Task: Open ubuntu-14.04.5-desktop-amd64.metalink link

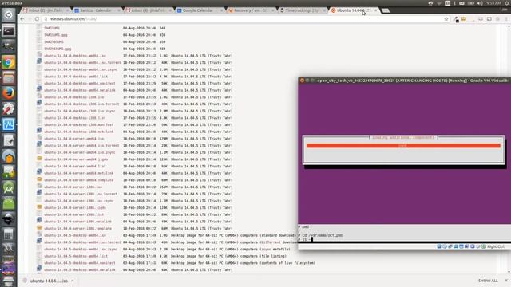Action: pyautogui.click(x=80, y=270)
